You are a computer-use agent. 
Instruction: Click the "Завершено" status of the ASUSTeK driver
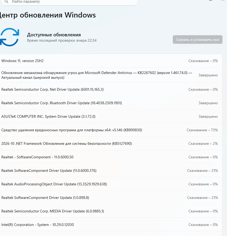[208, 116]
